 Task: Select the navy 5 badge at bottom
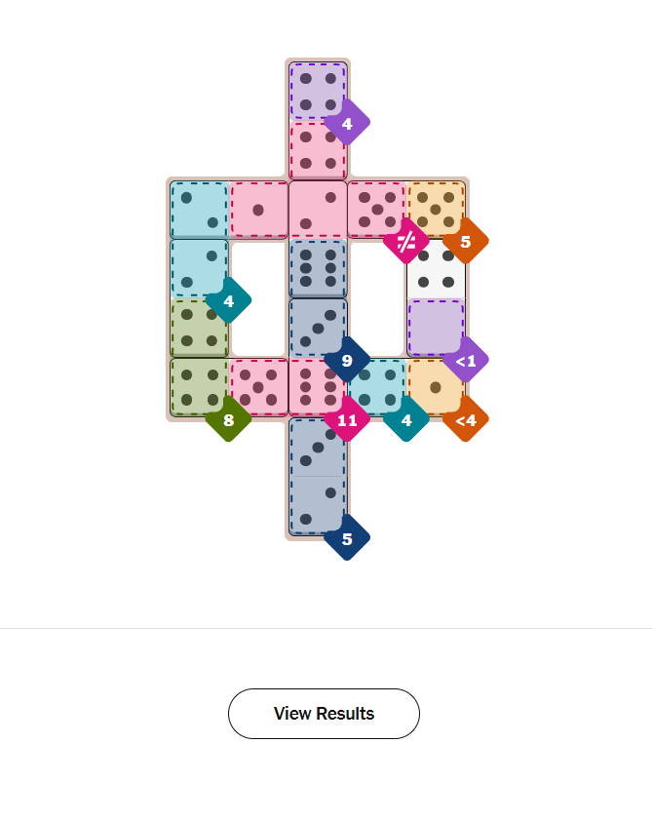347,538
